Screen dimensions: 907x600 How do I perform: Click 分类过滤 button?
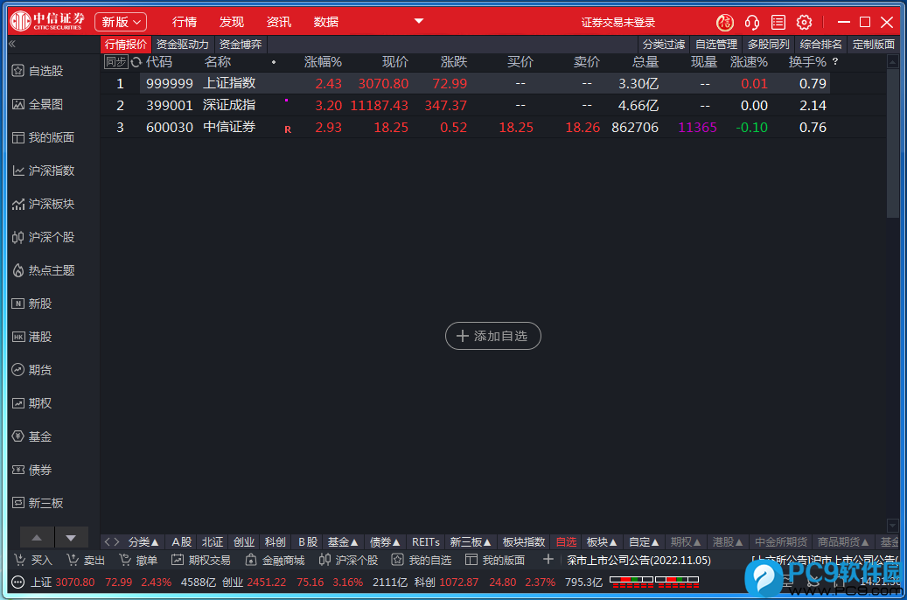tap(664, 45)
